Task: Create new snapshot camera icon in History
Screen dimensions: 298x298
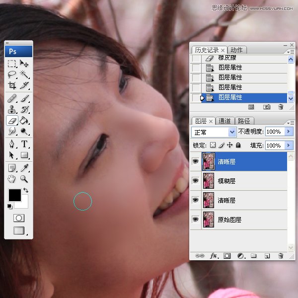Action: pyautogui.click(x=267, y=107)
